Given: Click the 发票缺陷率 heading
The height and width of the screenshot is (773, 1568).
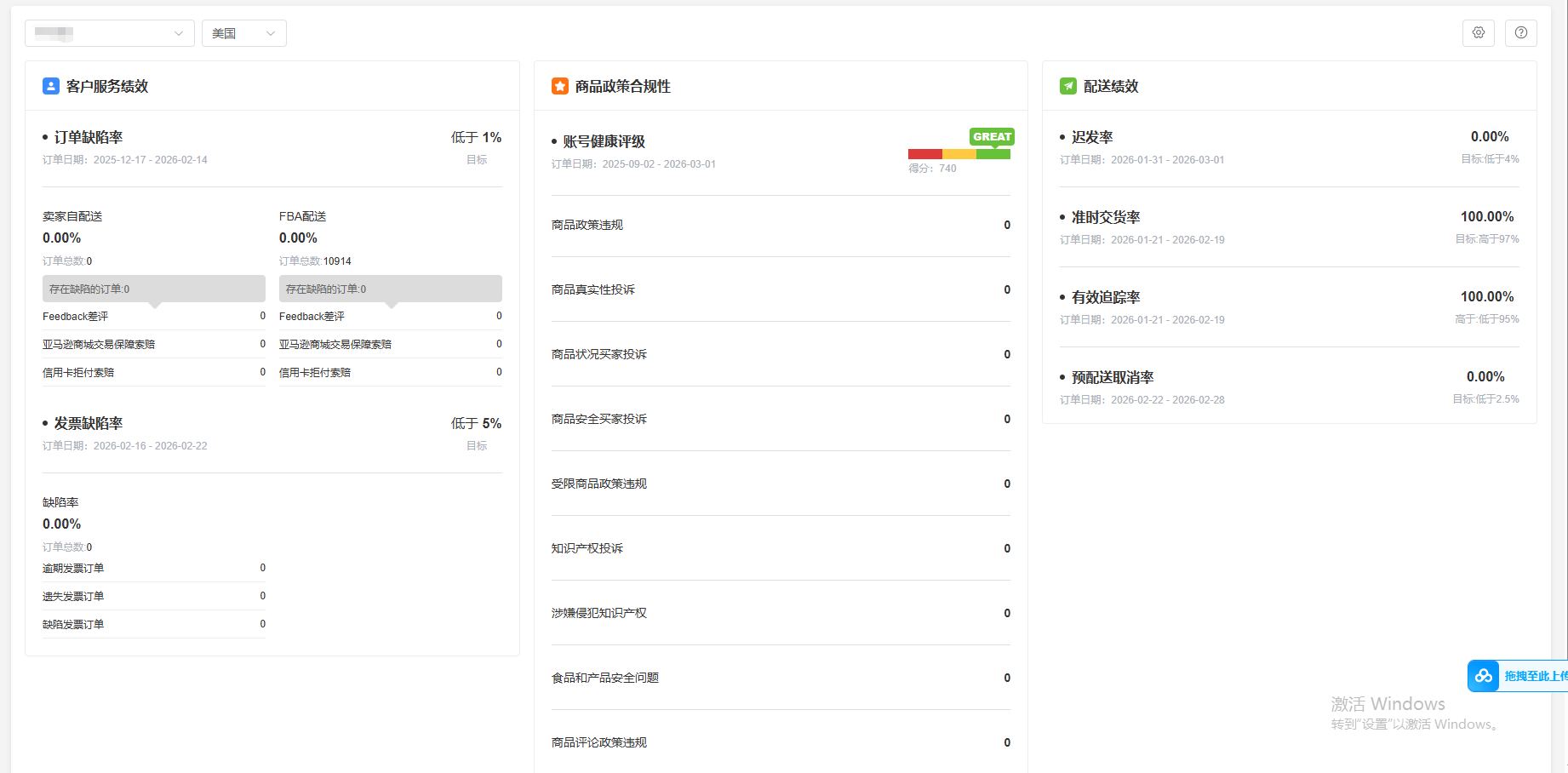Looking at the screenshot, I should point(89,423).
